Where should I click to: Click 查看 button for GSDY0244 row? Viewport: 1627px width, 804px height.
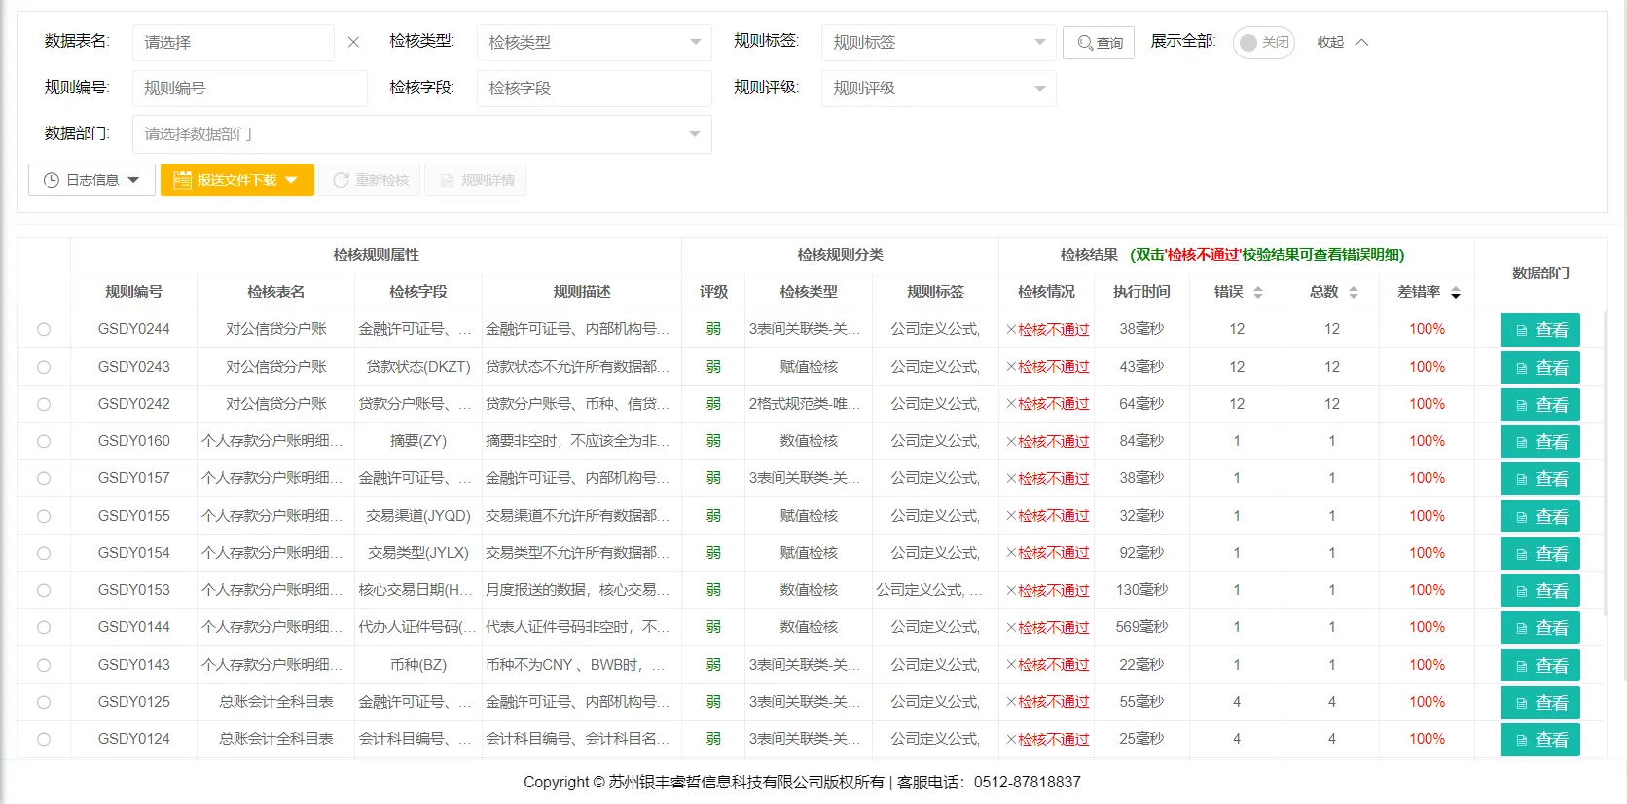tap(1539, 330)
